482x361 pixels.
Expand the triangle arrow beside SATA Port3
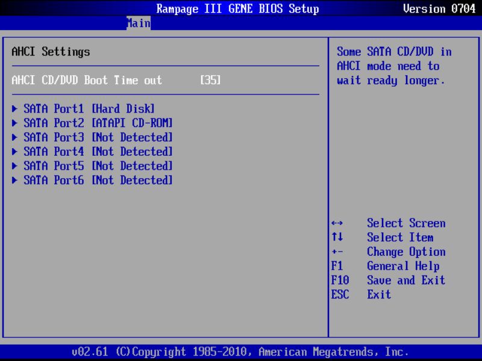pos(14,137)
